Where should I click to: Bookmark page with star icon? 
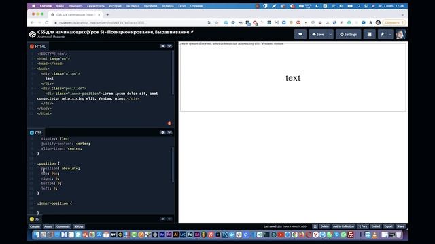point(217,22)
